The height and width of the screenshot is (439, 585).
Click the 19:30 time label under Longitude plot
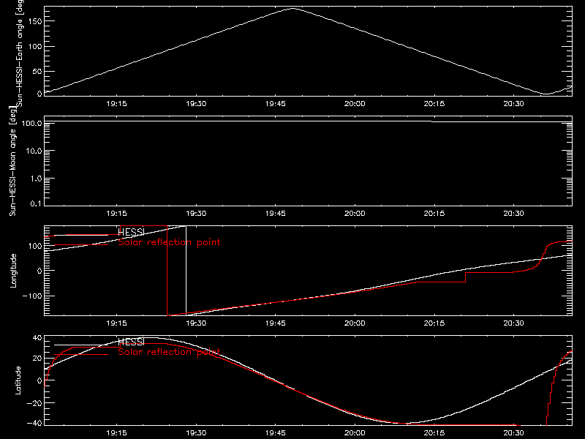point(196,323)
